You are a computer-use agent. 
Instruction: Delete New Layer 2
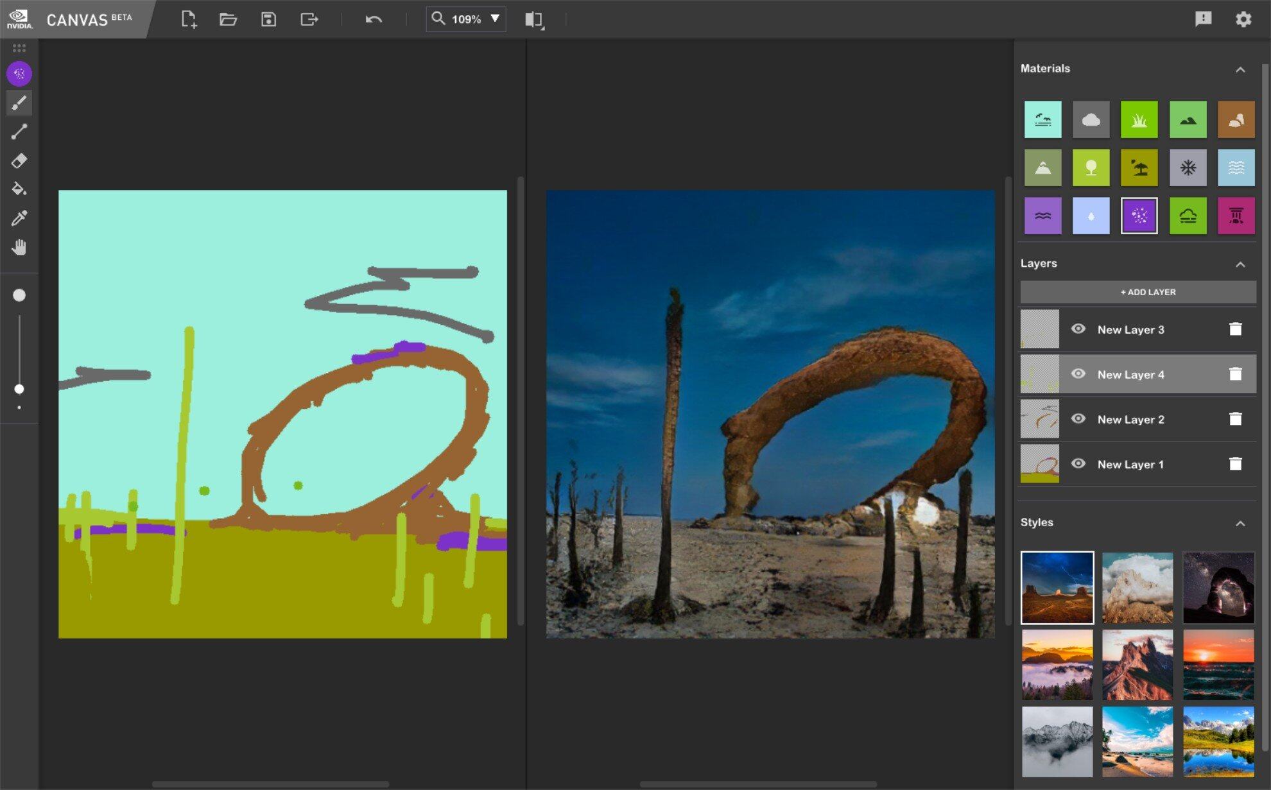[x=1236, y=419]
